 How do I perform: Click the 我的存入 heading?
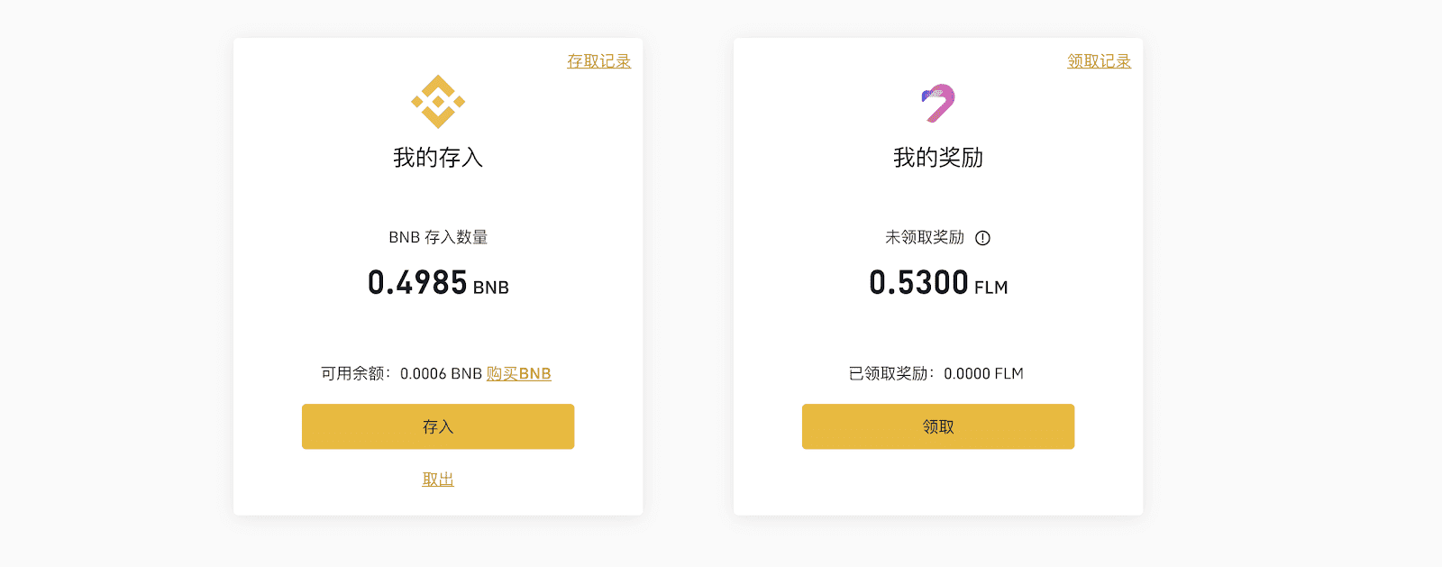tap(438, 158)
